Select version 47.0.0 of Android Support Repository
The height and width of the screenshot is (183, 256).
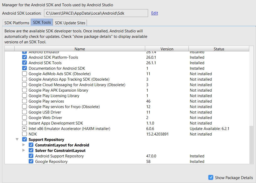(151, 156)
